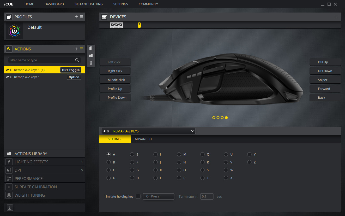
Task: Click the search magnifier icon
Action: click(x=77, y=60)
